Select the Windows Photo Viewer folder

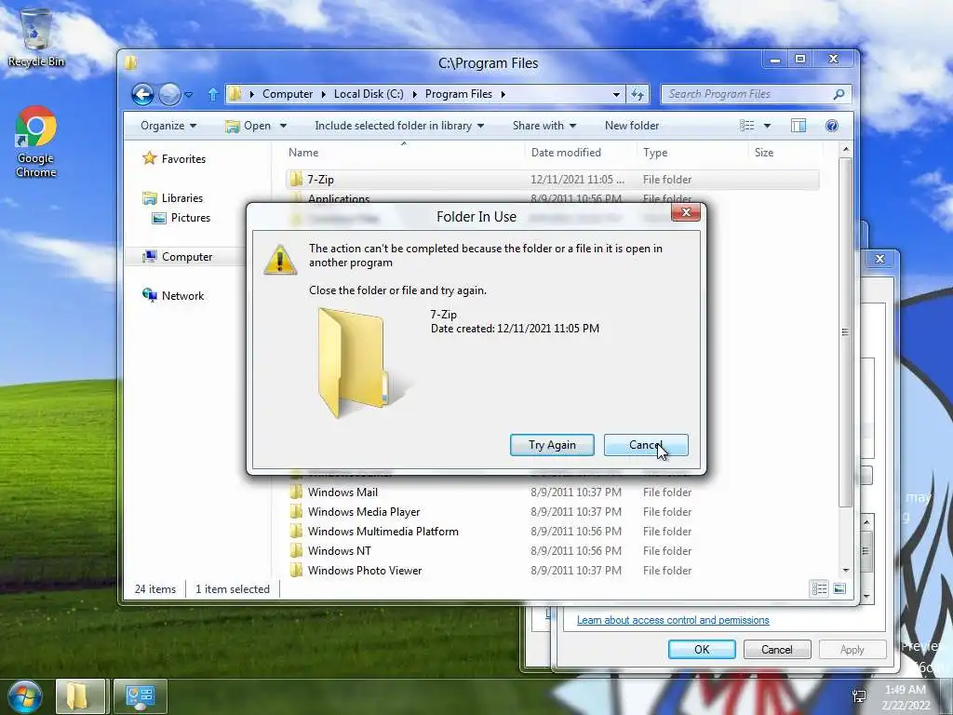pyautogui.click(x=553, y=571)
